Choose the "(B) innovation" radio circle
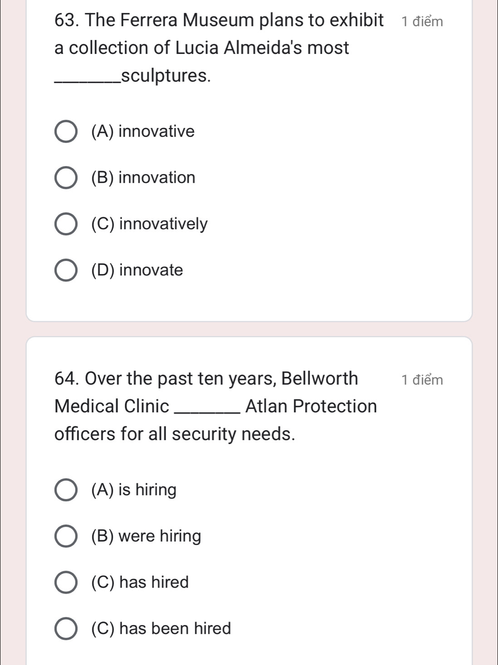 coord(66,178)
